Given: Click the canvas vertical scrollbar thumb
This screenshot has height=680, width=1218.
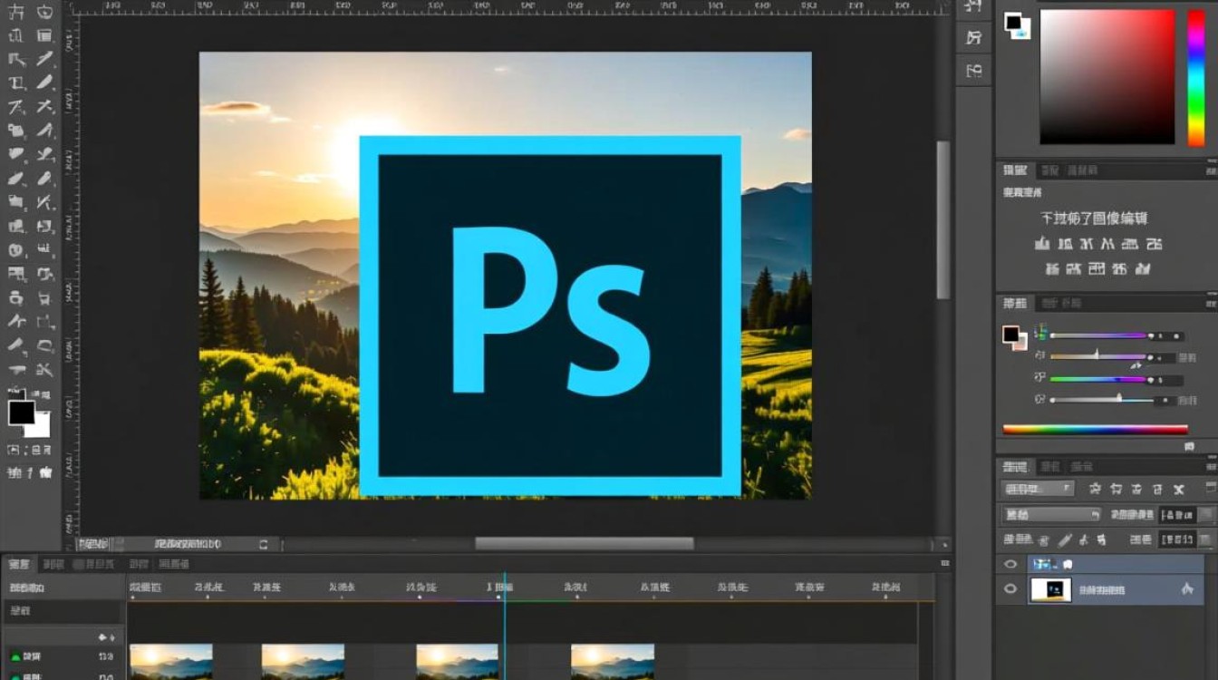Looking at the screenshot, I should point(943,220).
